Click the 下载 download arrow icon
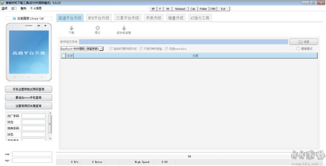The image size is (326, 166). tap(71, 28)
